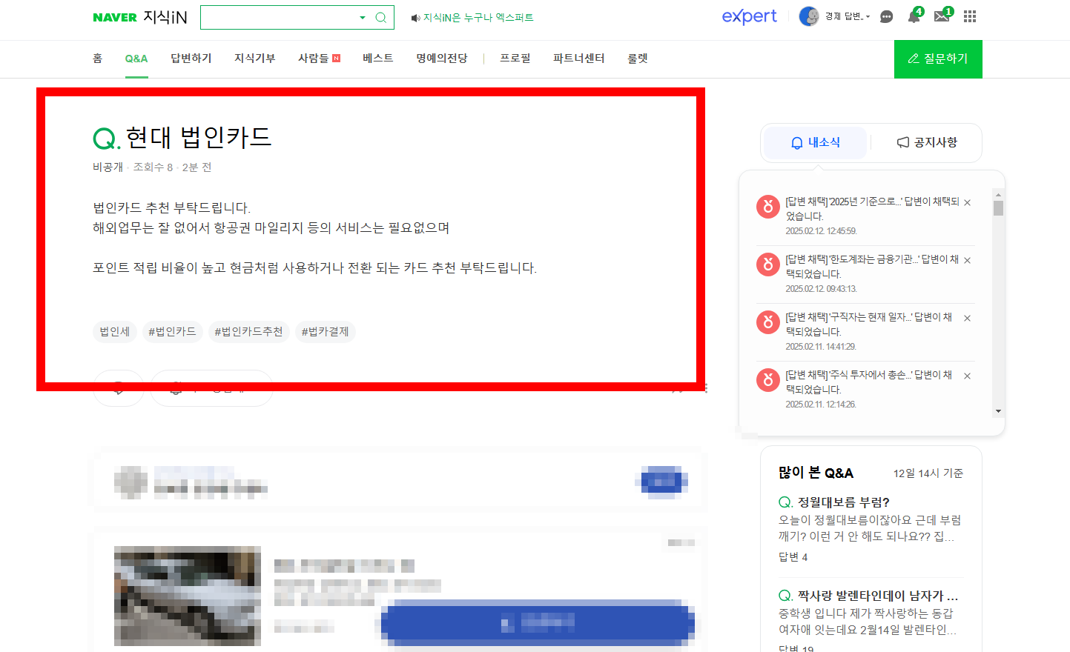The image size is (1070, 652).
Task: Click the user profile avatar
Action: (809, 16)
